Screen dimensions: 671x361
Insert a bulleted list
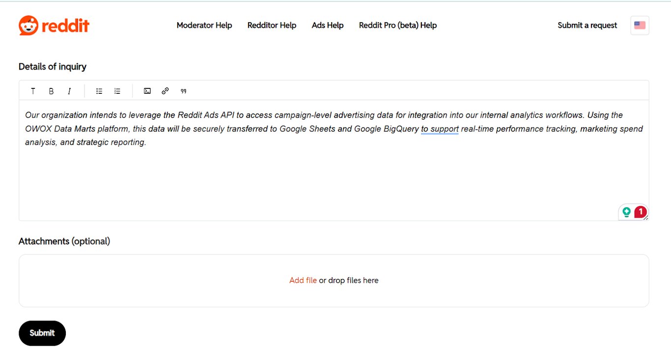point(99,91)
